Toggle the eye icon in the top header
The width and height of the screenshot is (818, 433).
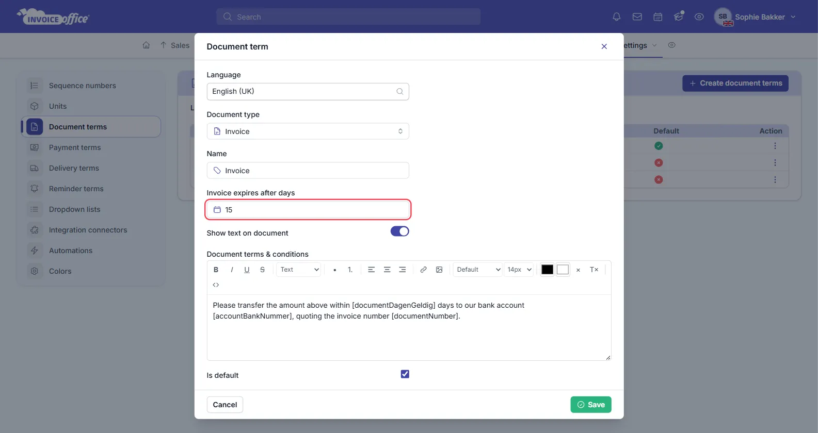[699, 17]
